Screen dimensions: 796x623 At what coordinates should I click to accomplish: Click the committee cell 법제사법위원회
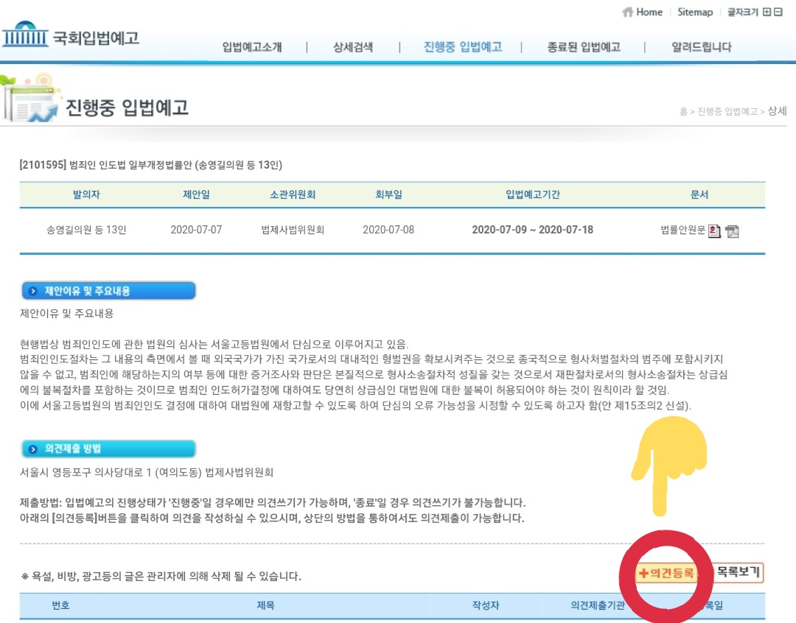coord(293,230)
